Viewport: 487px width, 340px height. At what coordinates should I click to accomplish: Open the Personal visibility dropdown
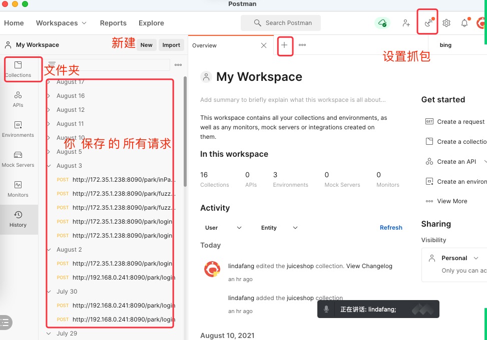pos(459,258)
